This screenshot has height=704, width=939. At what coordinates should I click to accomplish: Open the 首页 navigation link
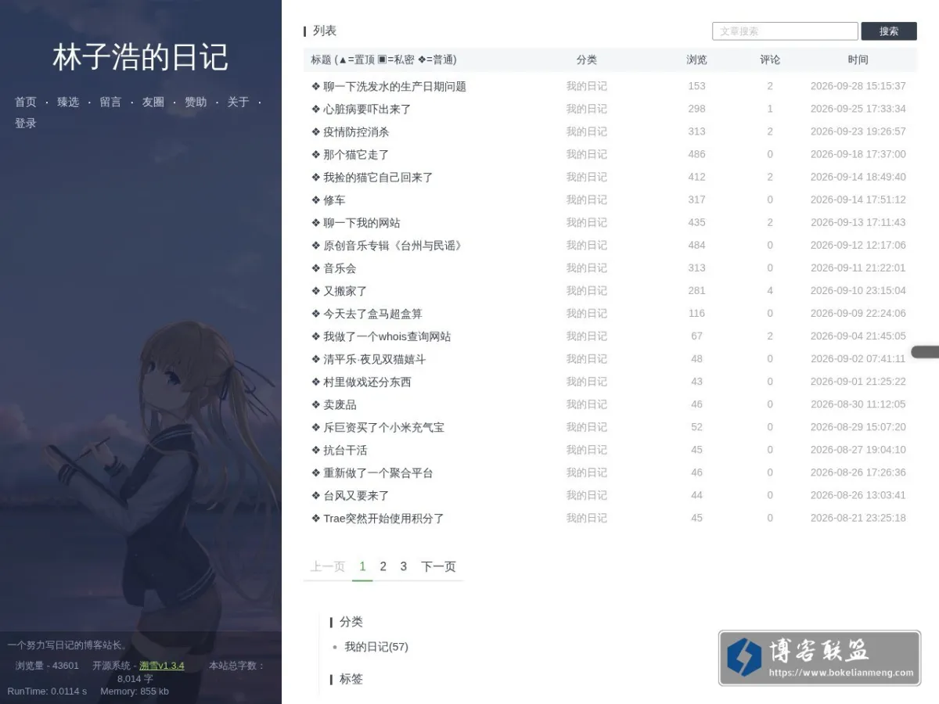(x=26, y=102)
